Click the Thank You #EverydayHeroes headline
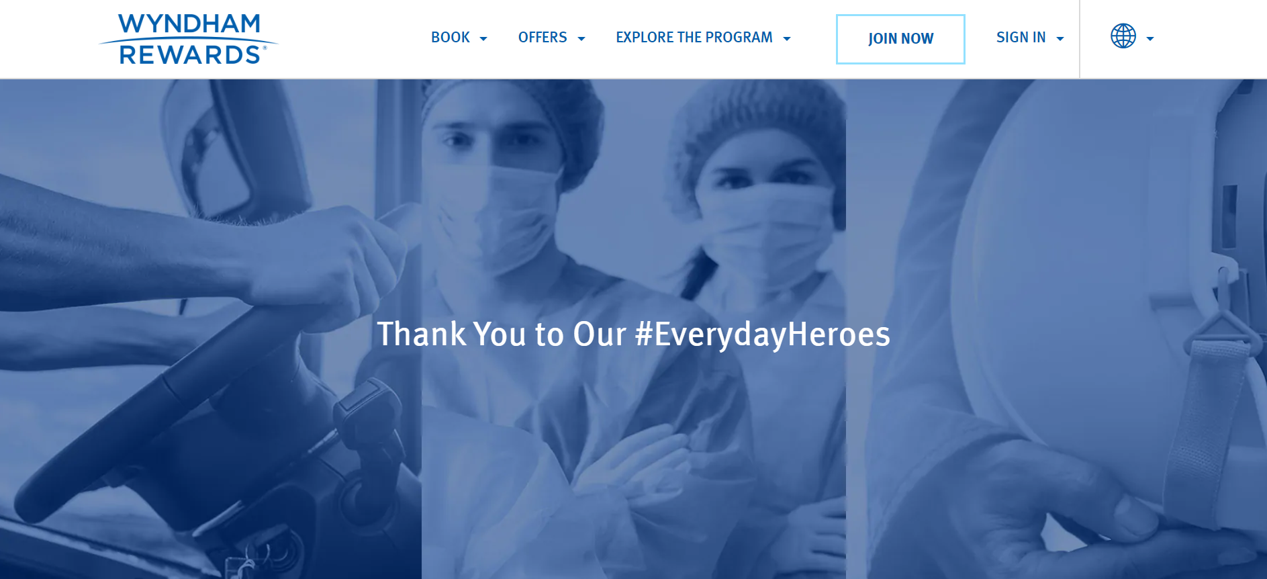The image size is (1267, 579). [x=633, y=335]
